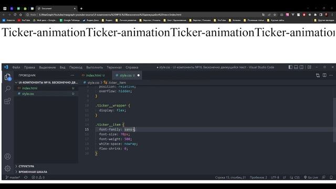Click unsaved dot on style.css tab

pos(139,76)
